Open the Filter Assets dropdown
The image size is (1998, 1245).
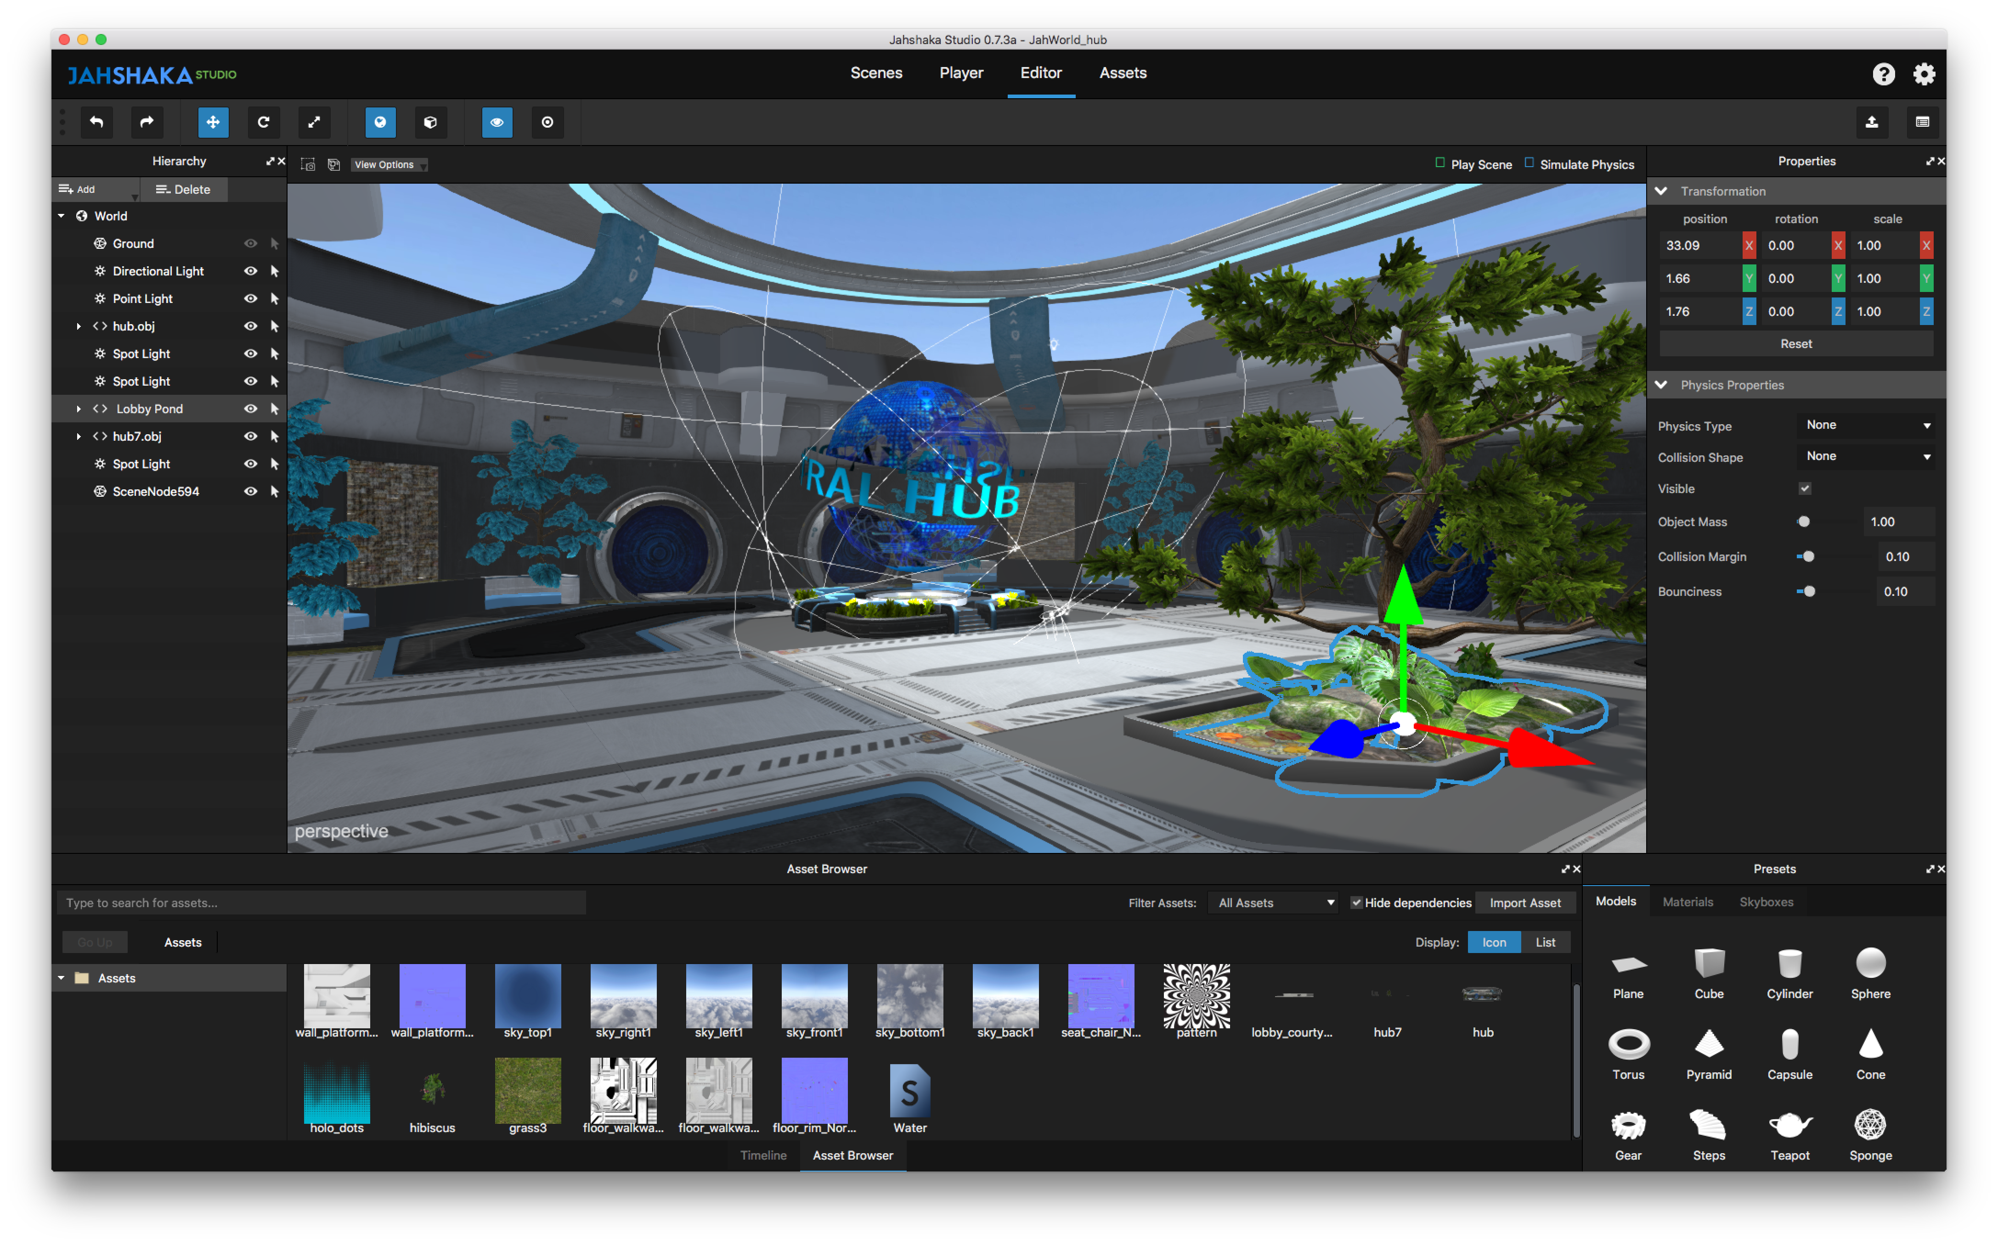pos(1274,903)
